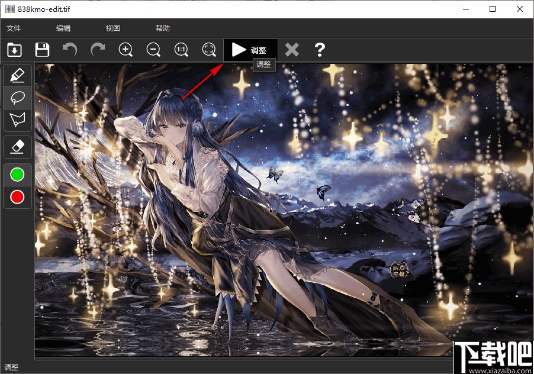
Task: Click the open image folder icon
Action: pyautogui.click(x=14, y=50)
